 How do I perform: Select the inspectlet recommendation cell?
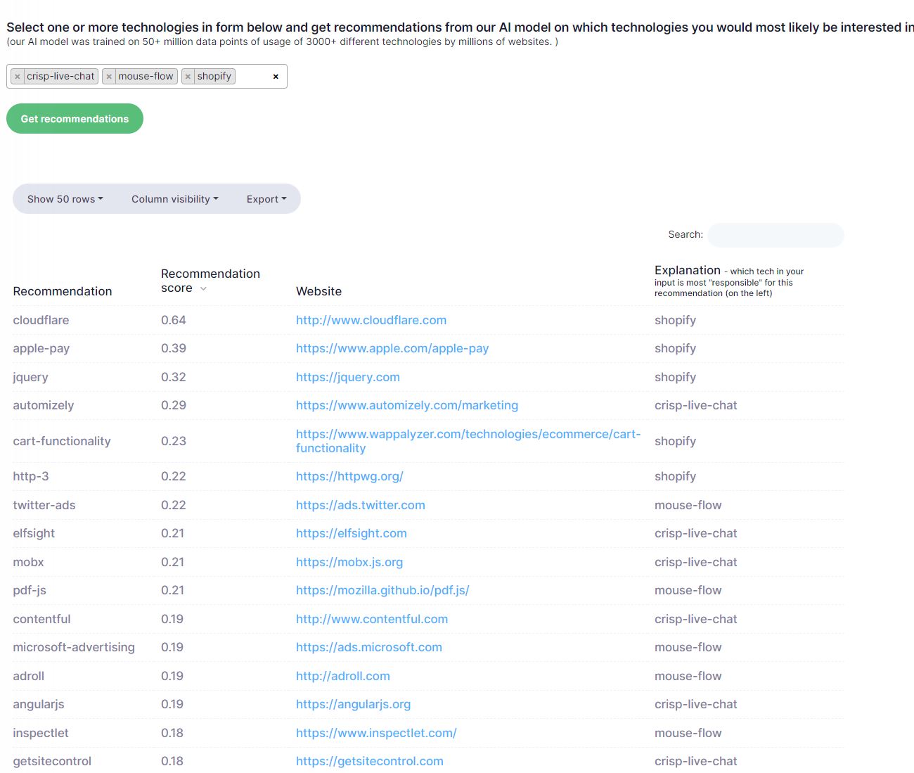pos(41,733)
